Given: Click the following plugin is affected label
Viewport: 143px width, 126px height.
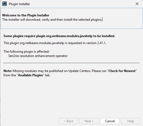Looking at the screenshot, I should [x=26, y=52].
